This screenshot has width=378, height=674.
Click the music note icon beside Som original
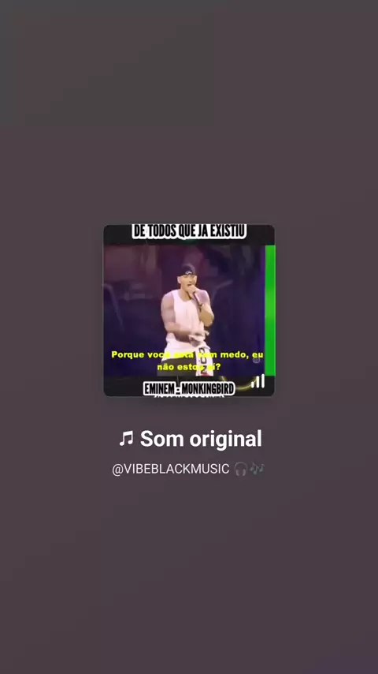[x=126, y=439]
